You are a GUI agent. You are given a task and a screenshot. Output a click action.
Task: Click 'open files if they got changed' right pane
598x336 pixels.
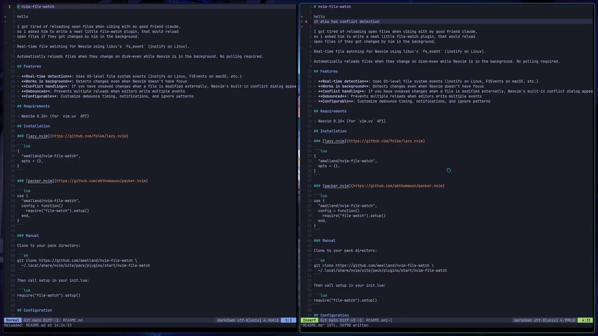[374, 42]
